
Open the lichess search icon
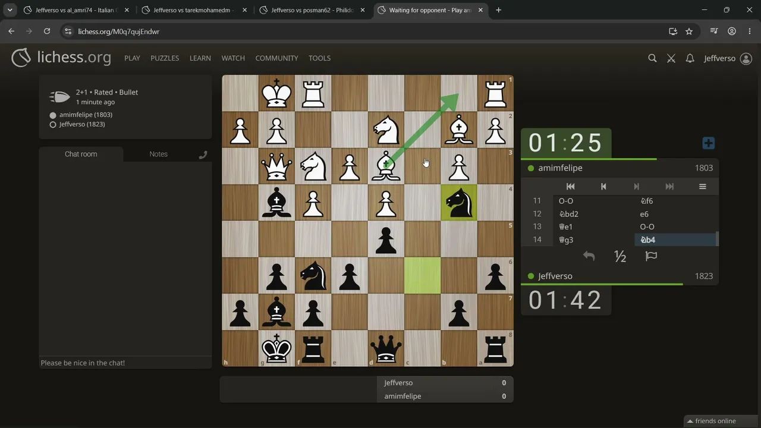click(652, 58)
